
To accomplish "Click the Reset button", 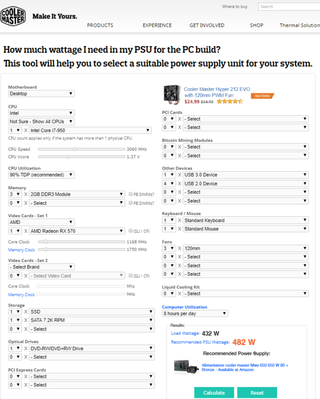I will 257,393.
